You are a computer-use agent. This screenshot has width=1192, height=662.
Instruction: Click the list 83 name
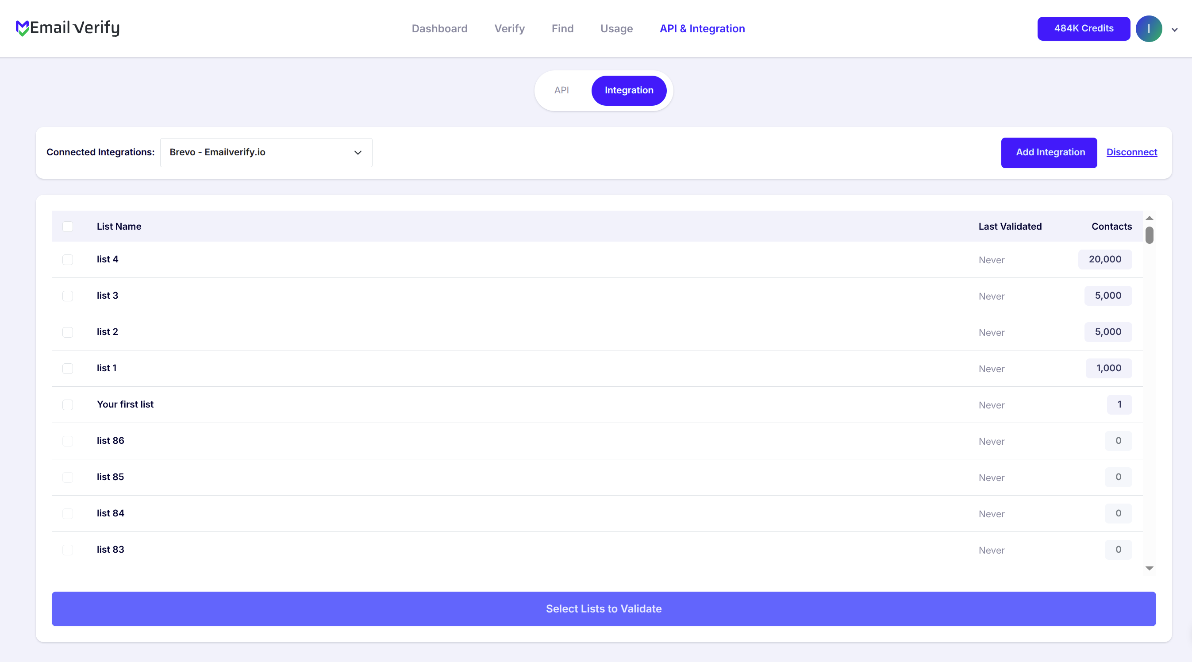tap(110, 550)
